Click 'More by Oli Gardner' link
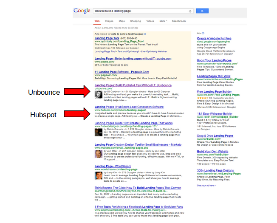Screen dimensions: 277x223 tap(159, 92)
